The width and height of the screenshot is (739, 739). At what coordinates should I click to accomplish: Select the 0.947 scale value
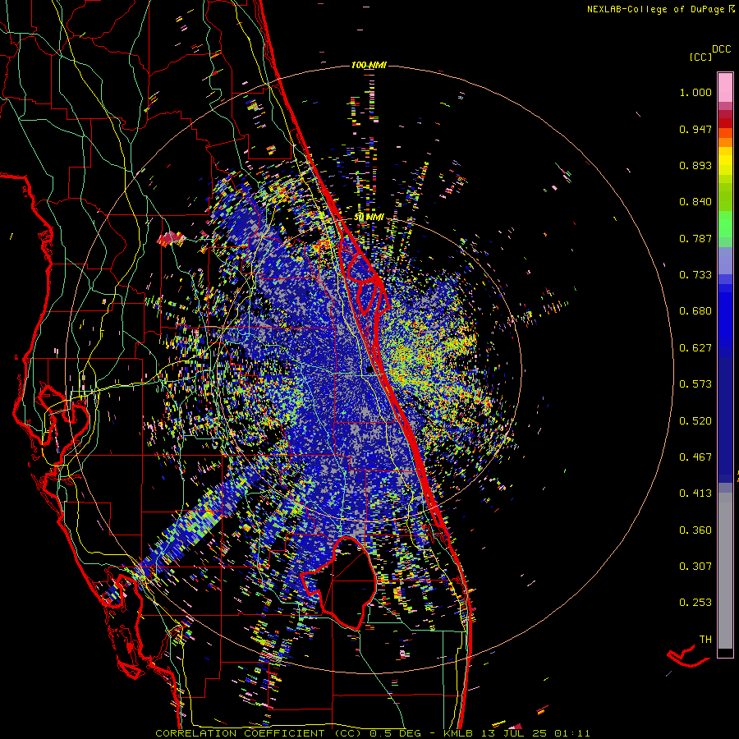(x=695, y=129)
